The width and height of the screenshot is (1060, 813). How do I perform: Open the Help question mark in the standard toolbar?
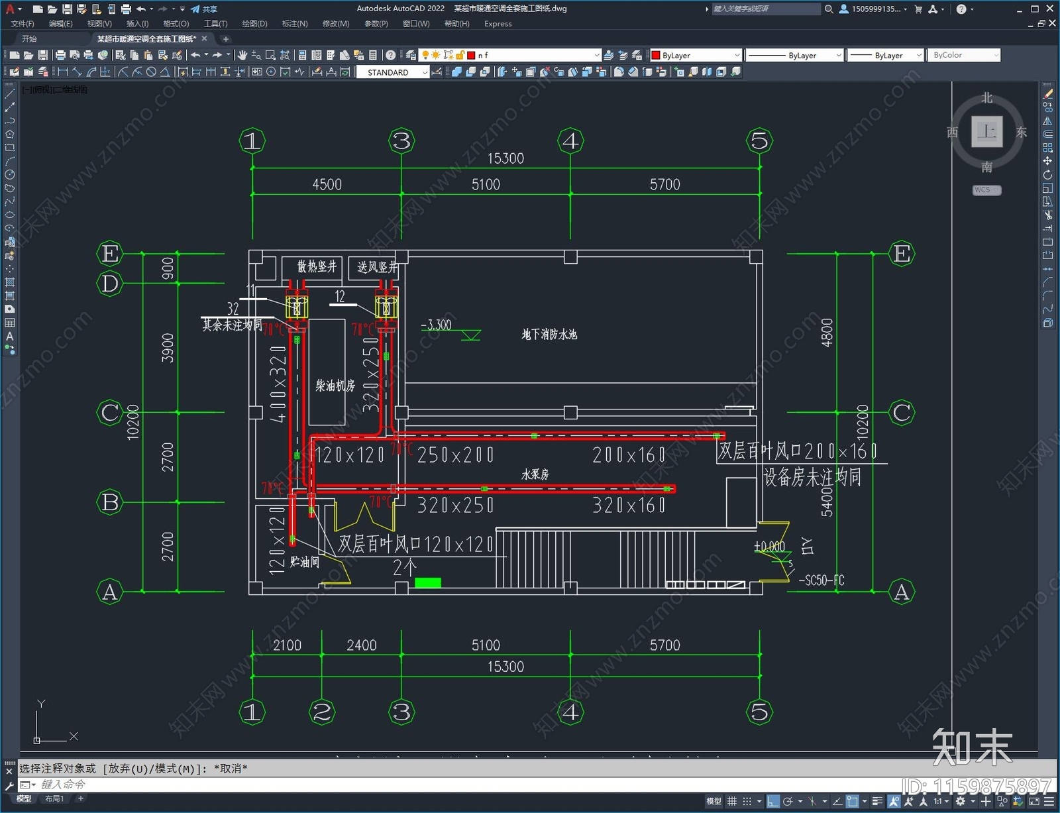pyautogui.click(x=391, y=56)
